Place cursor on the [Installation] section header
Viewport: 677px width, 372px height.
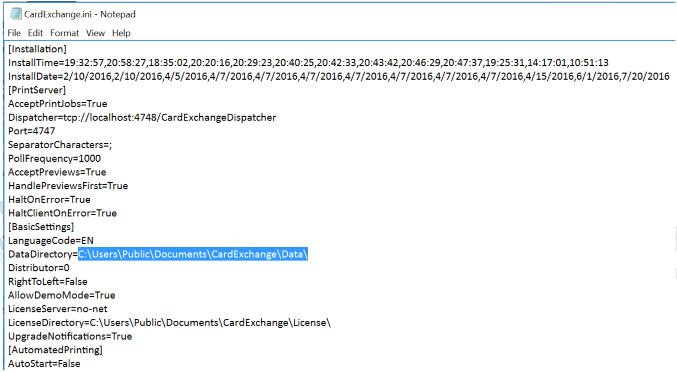[37, 49]
